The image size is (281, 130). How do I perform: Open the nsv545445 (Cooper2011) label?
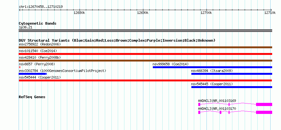click(212, 84)
